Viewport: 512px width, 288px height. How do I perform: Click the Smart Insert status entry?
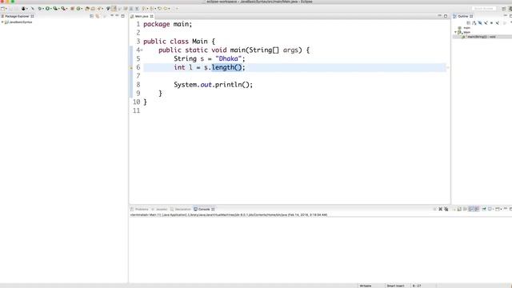tap(395, 286)
